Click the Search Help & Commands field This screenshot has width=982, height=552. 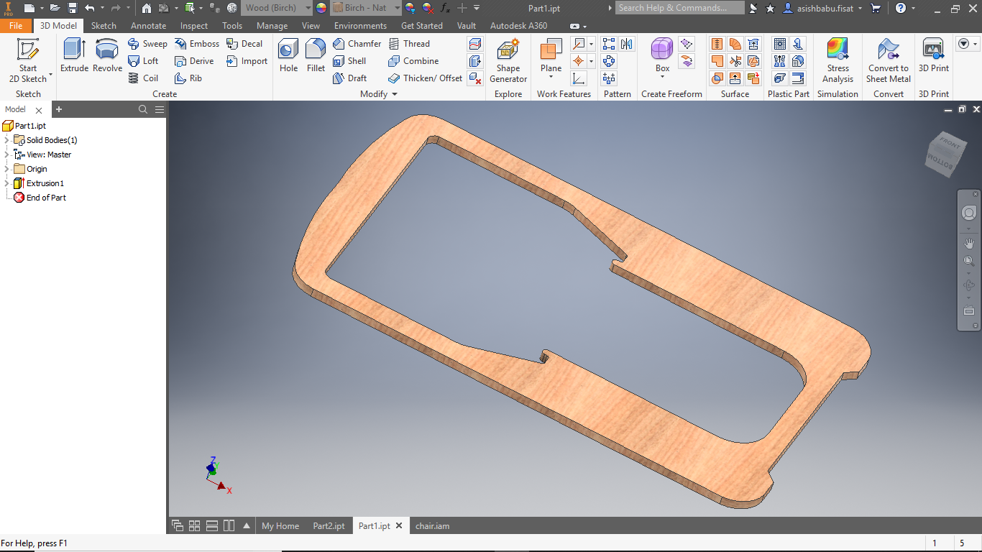coord(679,8)
